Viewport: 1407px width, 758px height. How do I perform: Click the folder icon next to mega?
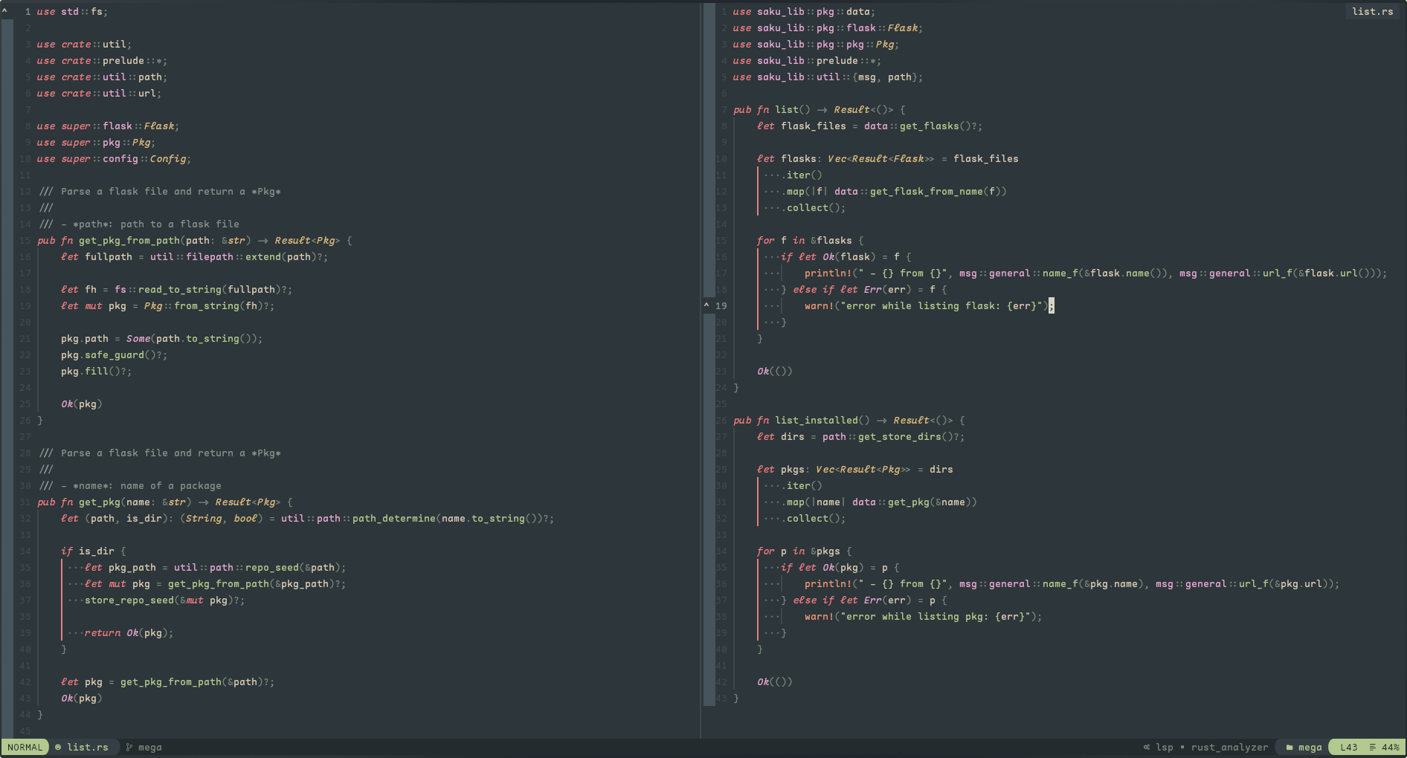(1289, 747)
